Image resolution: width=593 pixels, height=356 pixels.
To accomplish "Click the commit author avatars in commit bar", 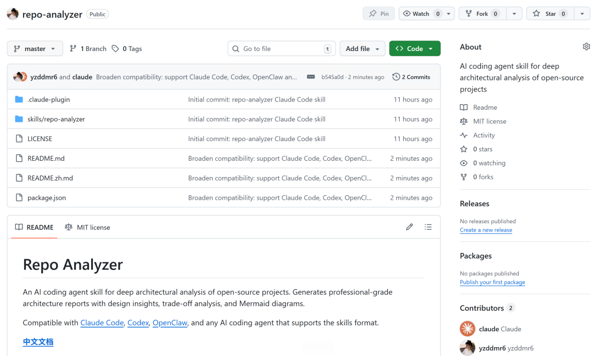I will (20, 77).
